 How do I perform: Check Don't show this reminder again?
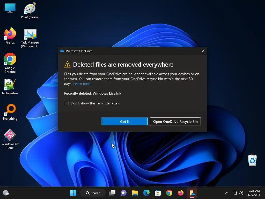coord(67,103)
